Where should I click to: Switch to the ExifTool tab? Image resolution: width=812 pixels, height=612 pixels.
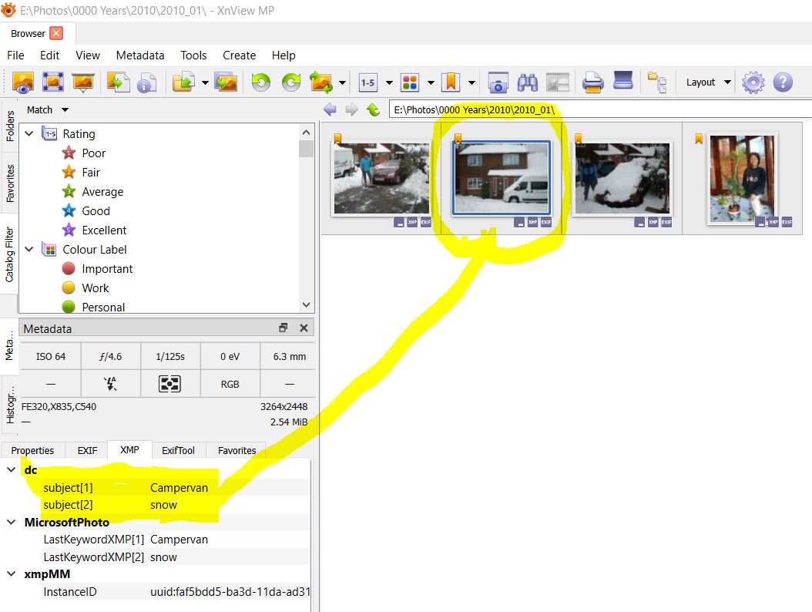pyautogui.click(x=177, y=450)
